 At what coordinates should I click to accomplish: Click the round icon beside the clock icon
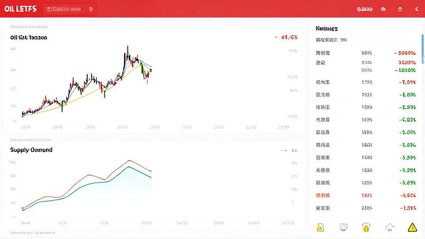click(400, 9)
